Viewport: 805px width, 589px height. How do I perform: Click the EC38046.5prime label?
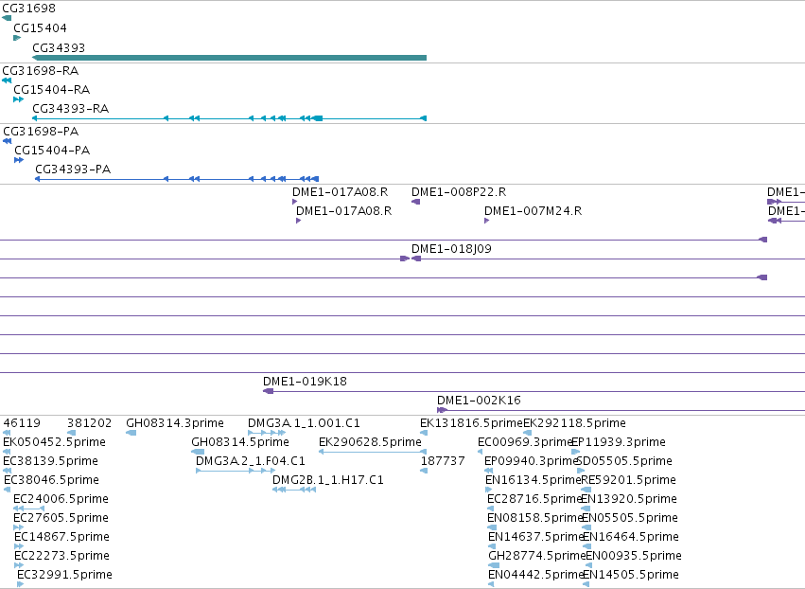[51, 480]
